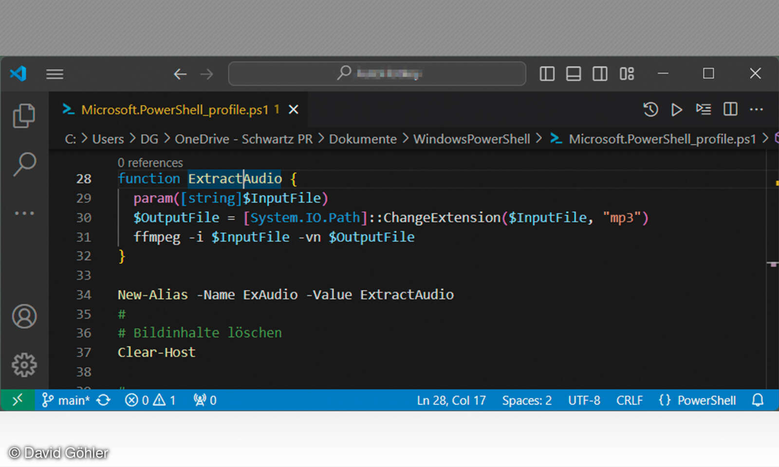Image resolution: width=779 pixels, height=467 pixels.
Task: Open the Accounts menu icon
Action: (24, 317)
